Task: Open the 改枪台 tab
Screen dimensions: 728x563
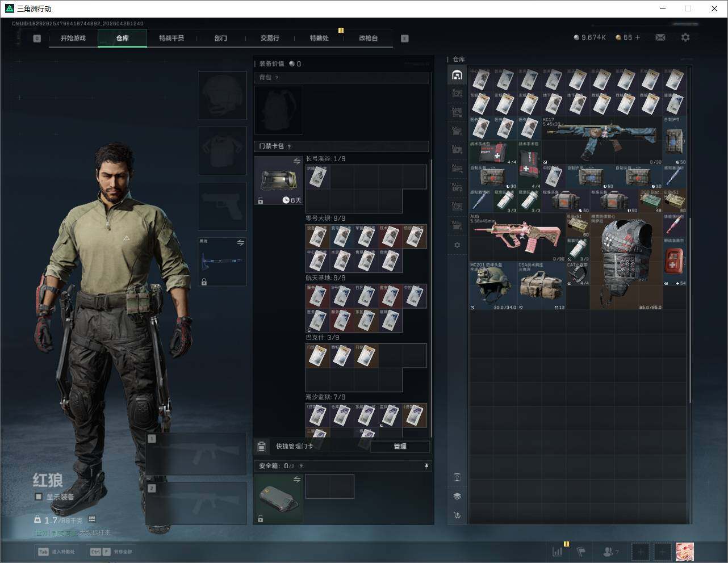Action: tap(368, 38)
